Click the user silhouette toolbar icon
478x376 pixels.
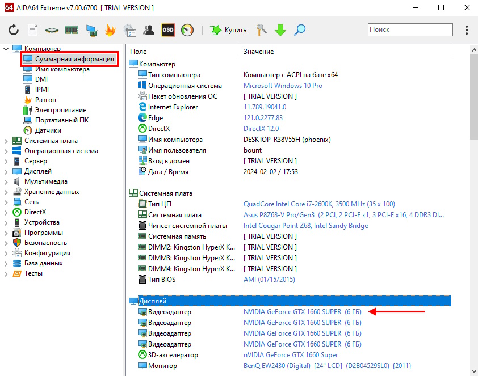pyautogui.click(x=149, y=30)
